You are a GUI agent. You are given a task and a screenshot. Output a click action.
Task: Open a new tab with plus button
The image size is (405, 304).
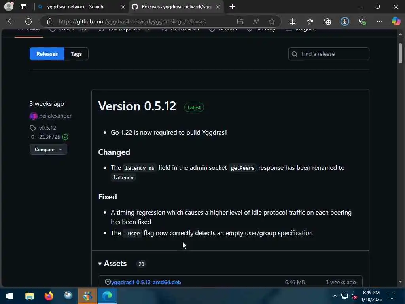232,7
